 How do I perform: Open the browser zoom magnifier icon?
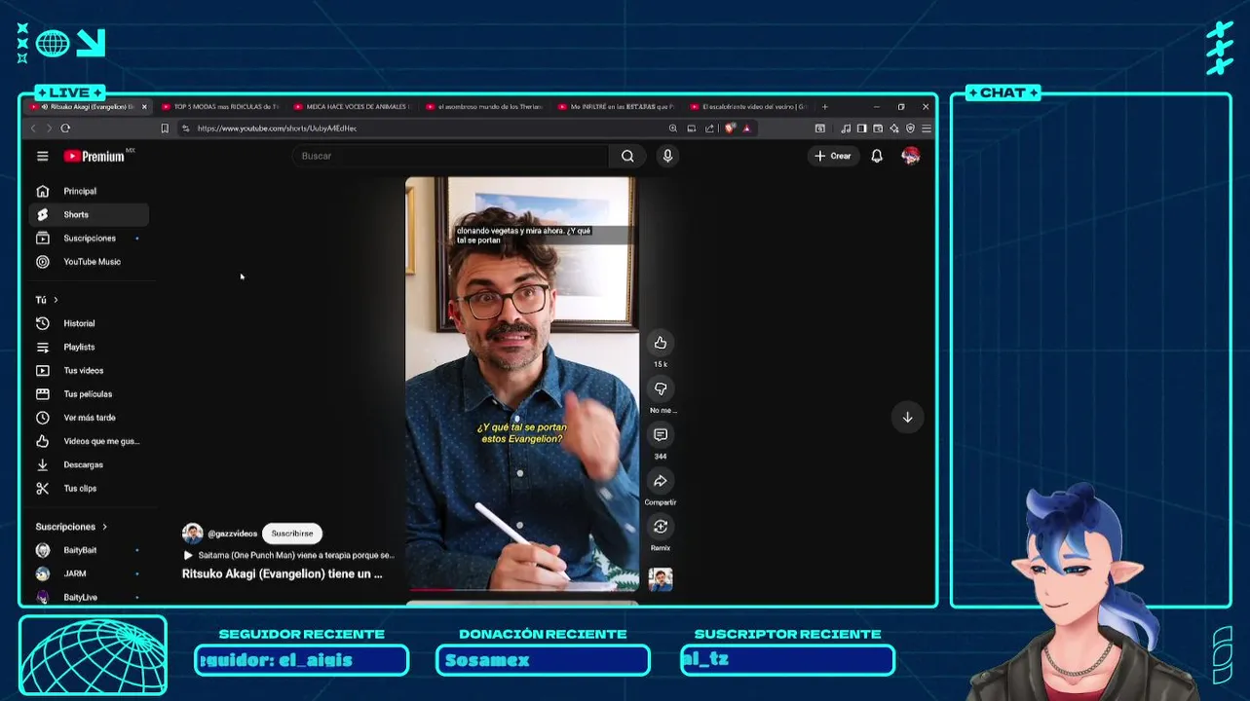coord(672,129)
